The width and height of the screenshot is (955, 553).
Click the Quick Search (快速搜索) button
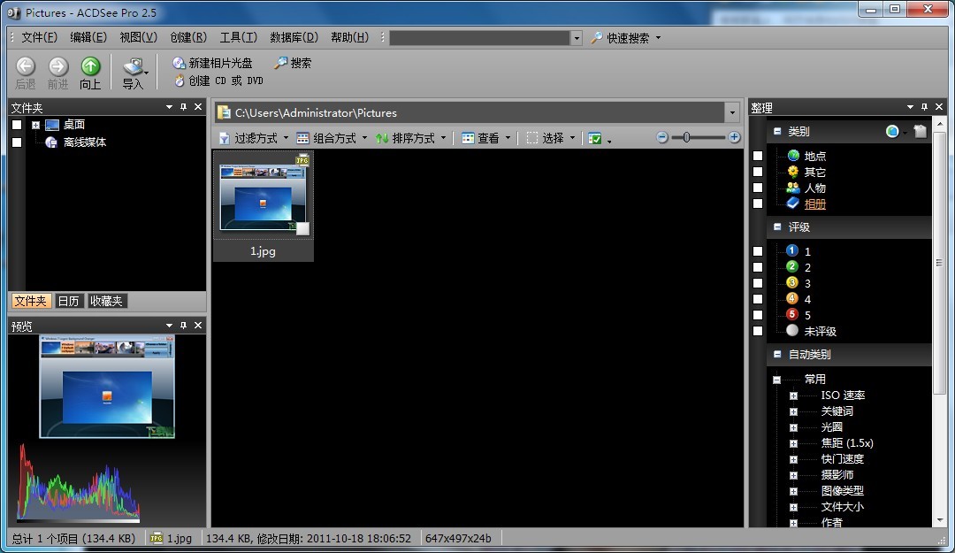coord(626,38)
